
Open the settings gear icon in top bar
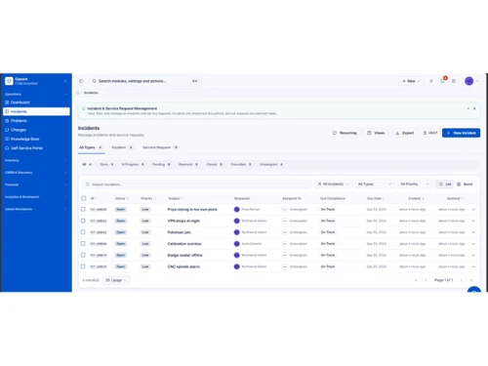(454, 81)
